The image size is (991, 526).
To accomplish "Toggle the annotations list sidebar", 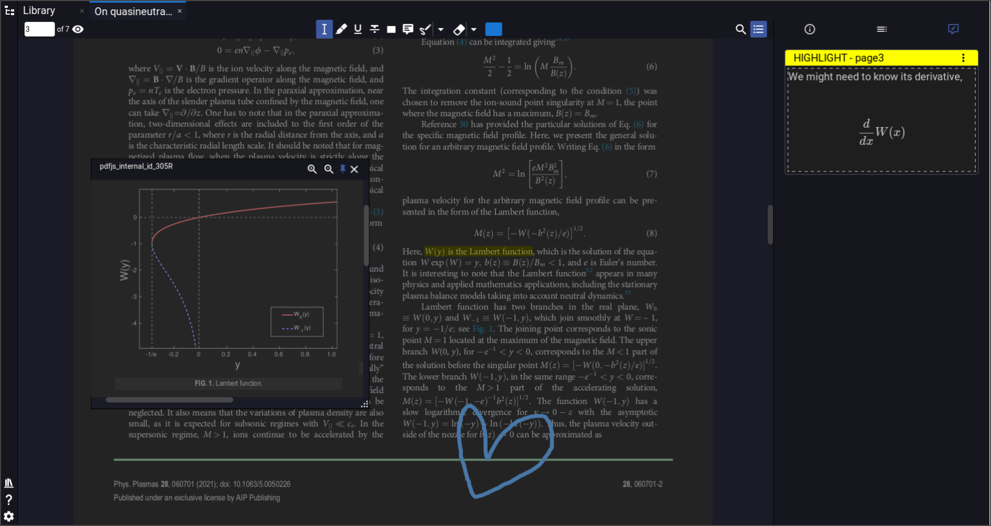I will [758, 29].
